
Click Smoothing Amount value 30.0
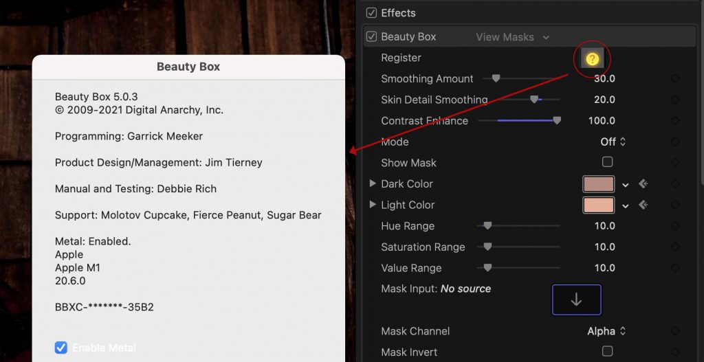point(604,78)
